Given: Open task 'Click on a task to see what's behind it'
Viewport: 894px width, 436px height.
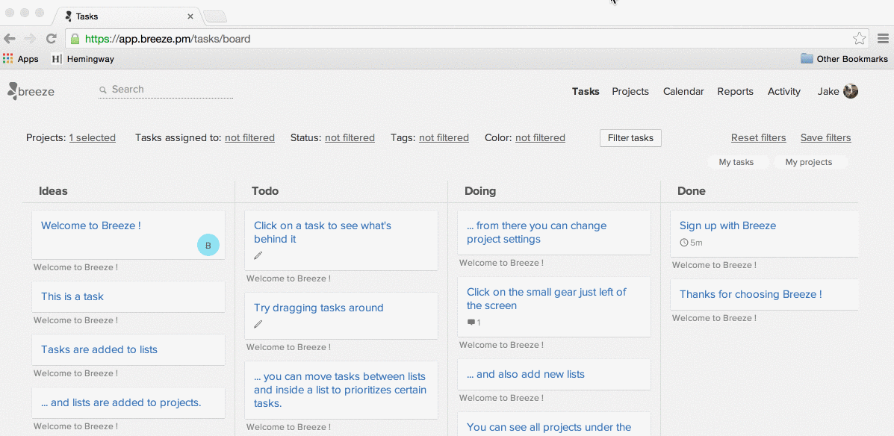Looking at the screenshot, I should tap(323, 232).
